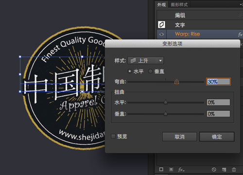This screenshot has height=175, width=243.
Task: Open the Appearance panel flyout menu
Action: point(241,4)
